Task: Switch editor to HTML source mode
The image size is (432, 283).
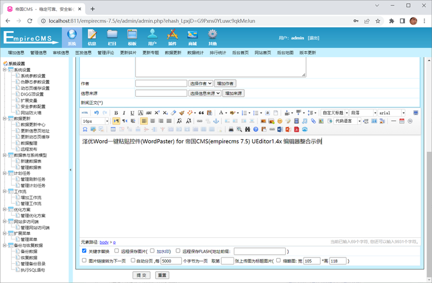Action: click(x=85, y=113)
